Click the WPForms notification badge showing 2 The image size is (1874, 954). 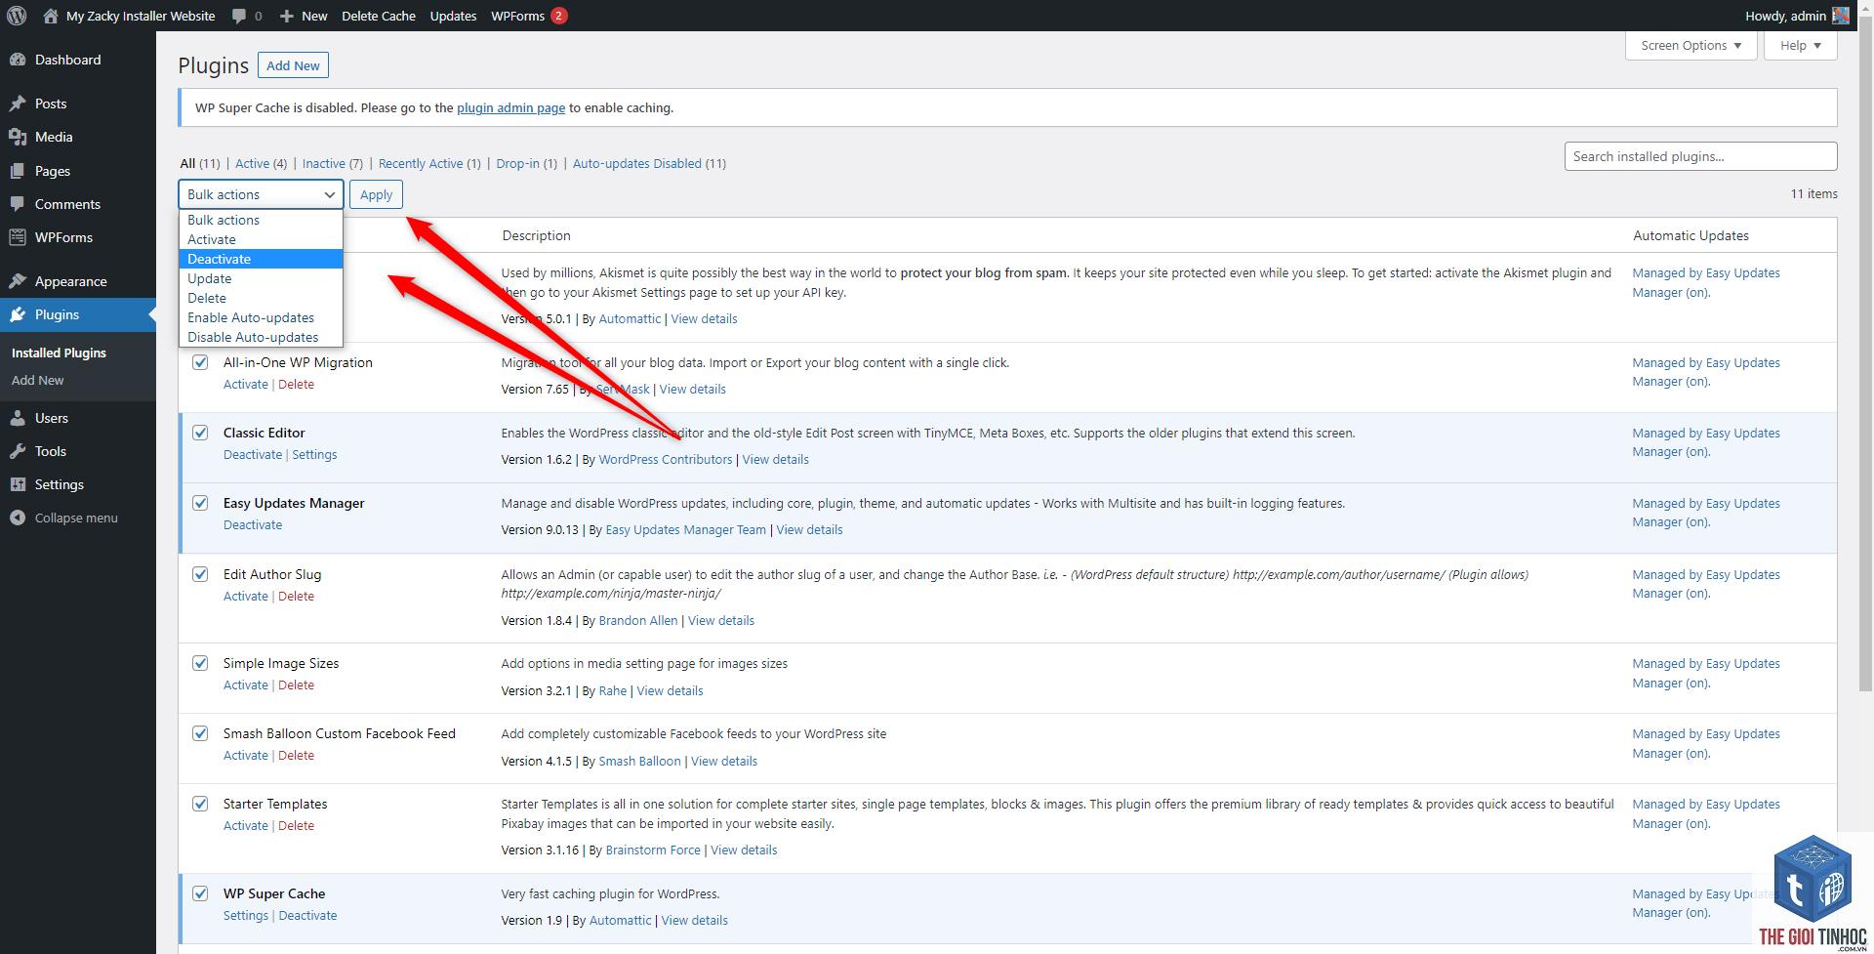558,16
